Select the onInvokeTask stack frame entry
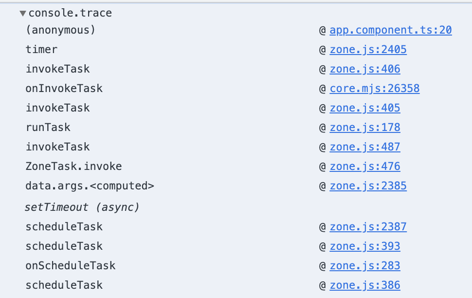The width and height of the screenshot is (472, 298). [64, 89]
